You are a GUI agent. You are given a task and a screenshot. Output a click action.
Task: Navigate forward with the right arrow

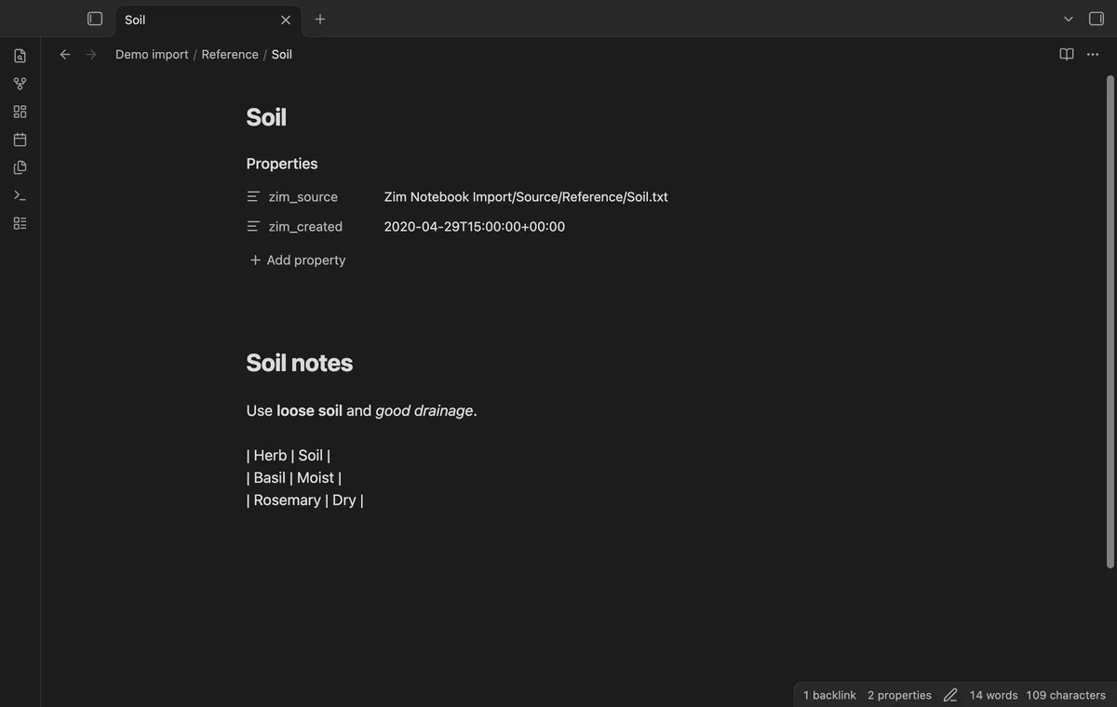(91, 54)
